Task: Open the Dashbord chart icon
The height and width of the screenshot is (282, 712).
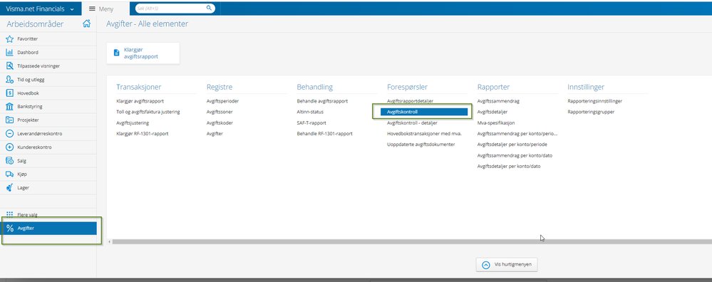Action: click(x=9, y=53)
